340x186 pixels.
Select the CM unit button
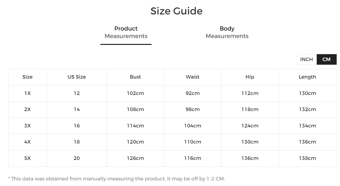pyautogui.click(x=326, y=59)
